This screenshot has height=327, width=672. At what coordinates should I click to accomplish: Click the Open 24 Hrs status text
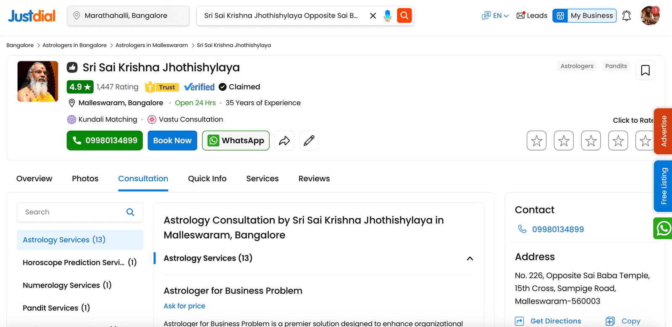(195, 103)
